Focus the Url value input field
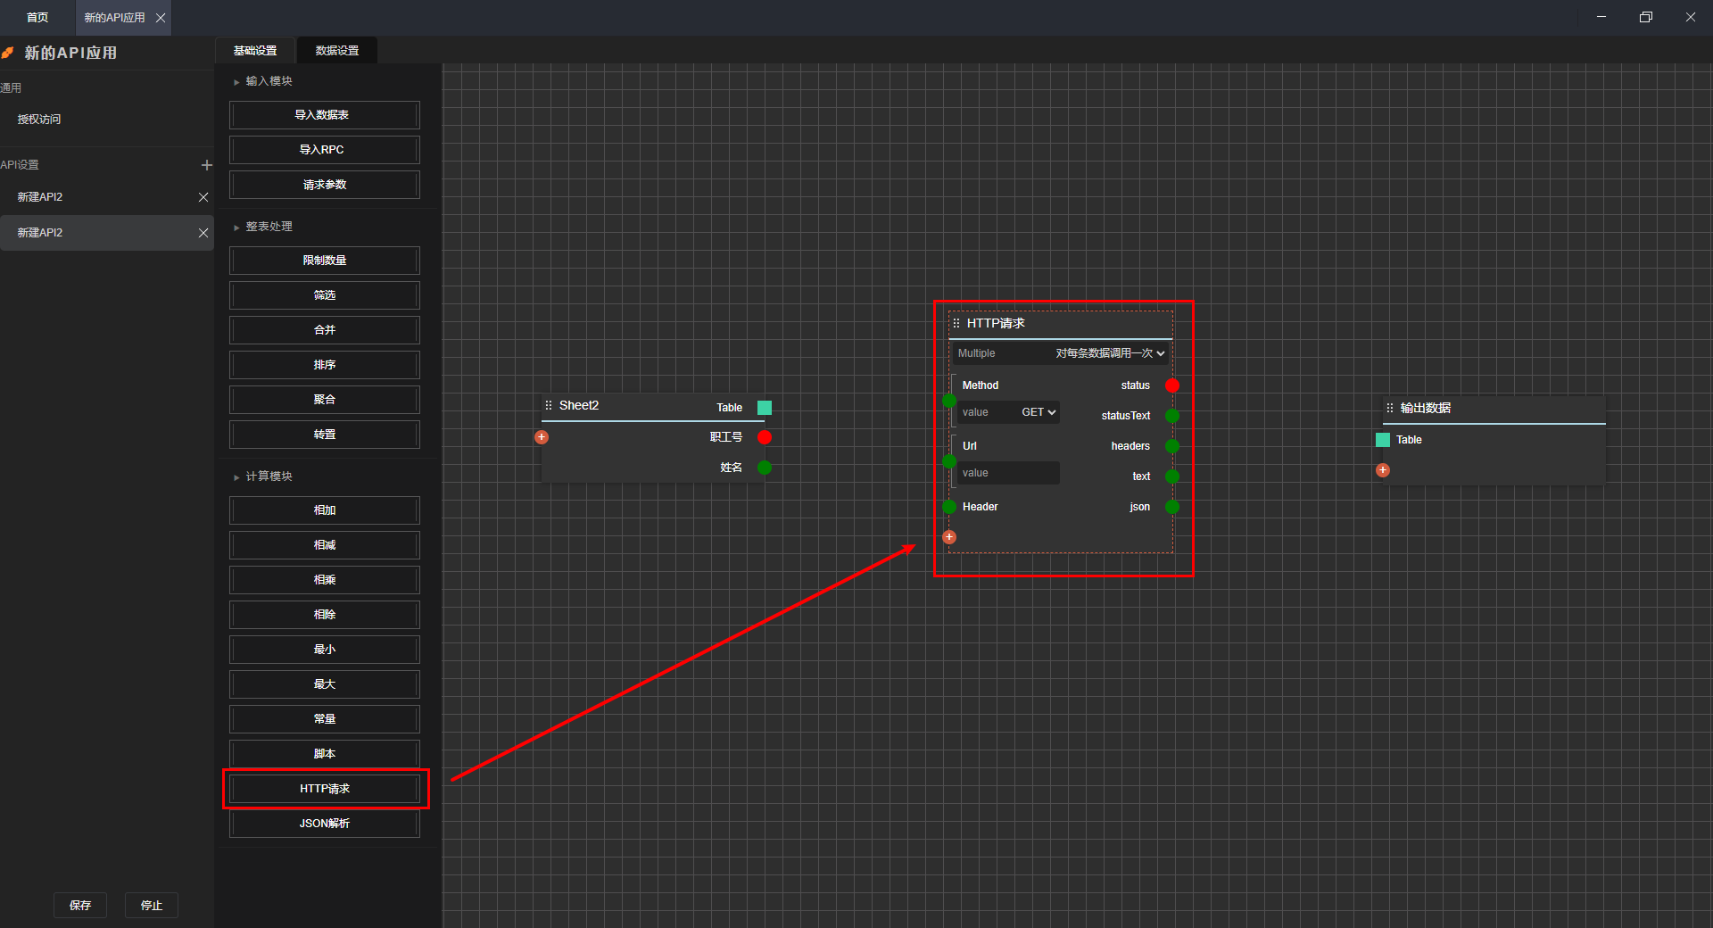1713x928 pixels. [1008, 473]
